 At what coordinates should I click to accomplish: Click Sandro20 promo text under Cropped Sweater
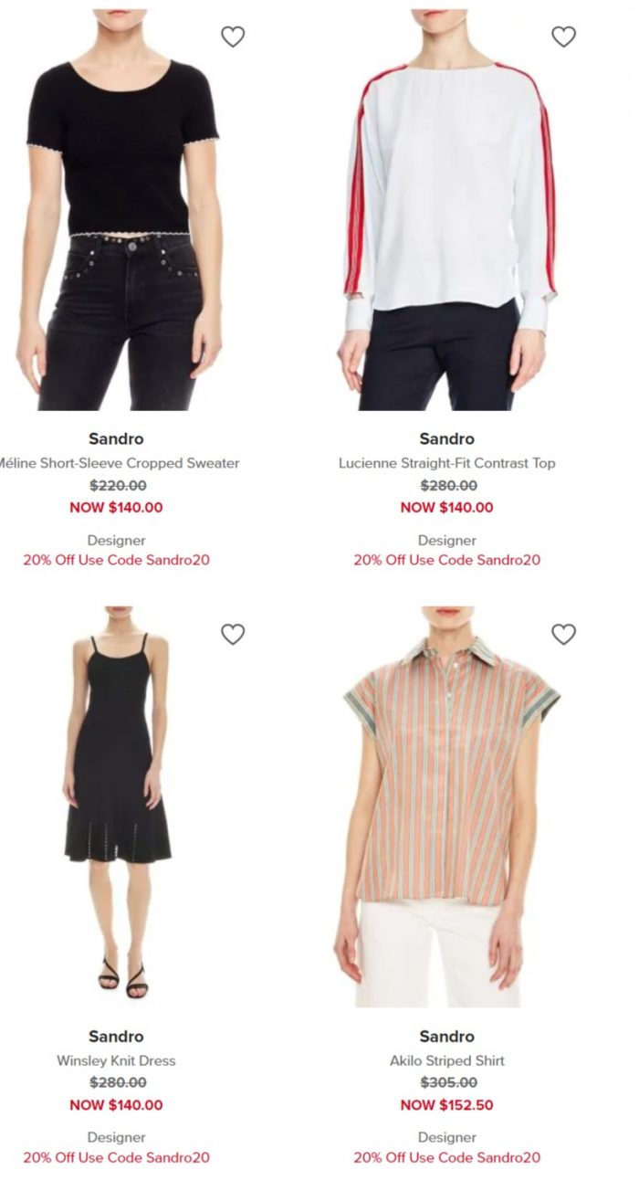[x=117, y=560]
